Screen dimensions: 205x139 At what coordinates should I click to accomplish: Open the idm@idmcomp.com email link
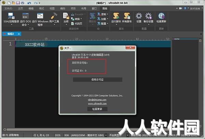click(x=97, y=100)
